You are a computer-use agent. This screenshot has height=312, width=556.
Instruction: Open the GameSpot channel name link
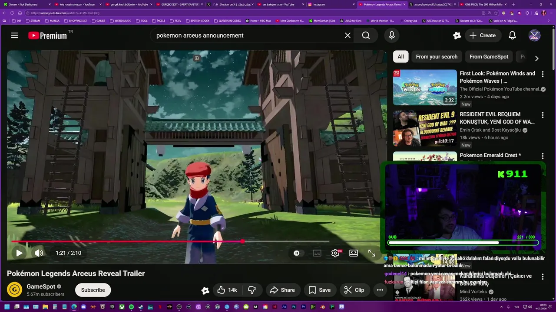pos(41,286)
